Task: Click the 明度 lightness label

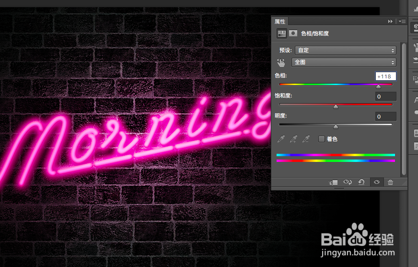Action: 281,116
